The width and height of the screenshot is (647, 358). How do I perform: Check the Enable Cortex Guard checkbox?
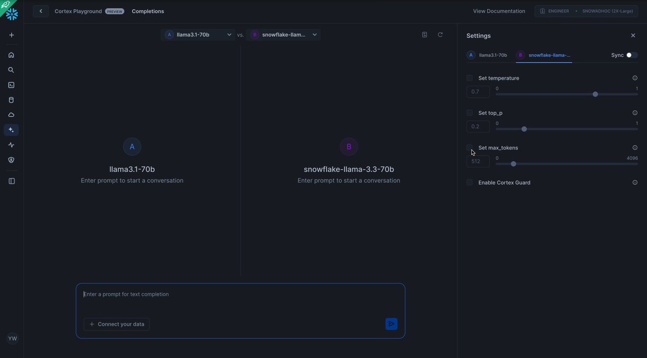470,183
